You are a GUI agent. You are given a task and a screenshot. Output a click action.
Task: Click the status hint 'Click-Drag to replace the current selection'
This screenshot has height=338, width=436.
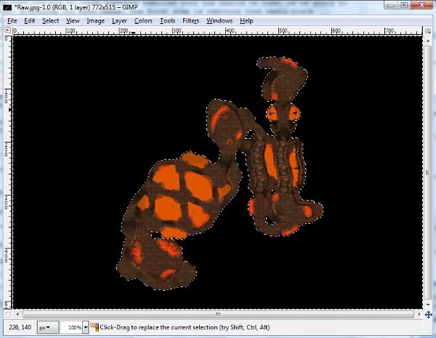click(x=158, y=327)
